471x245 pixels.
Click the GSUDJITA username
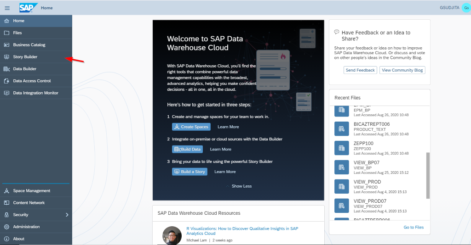[x=449, y=8]
